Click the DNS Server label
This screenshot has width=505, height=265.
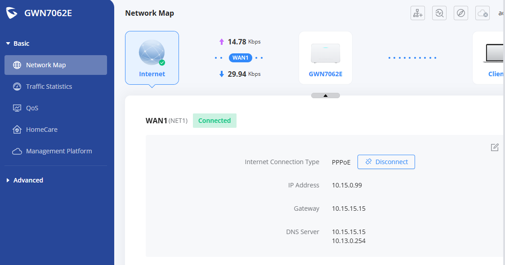303,232
